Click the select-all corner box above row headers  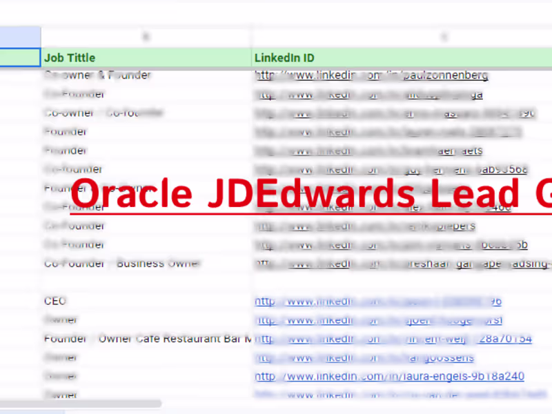coord(20,36)
